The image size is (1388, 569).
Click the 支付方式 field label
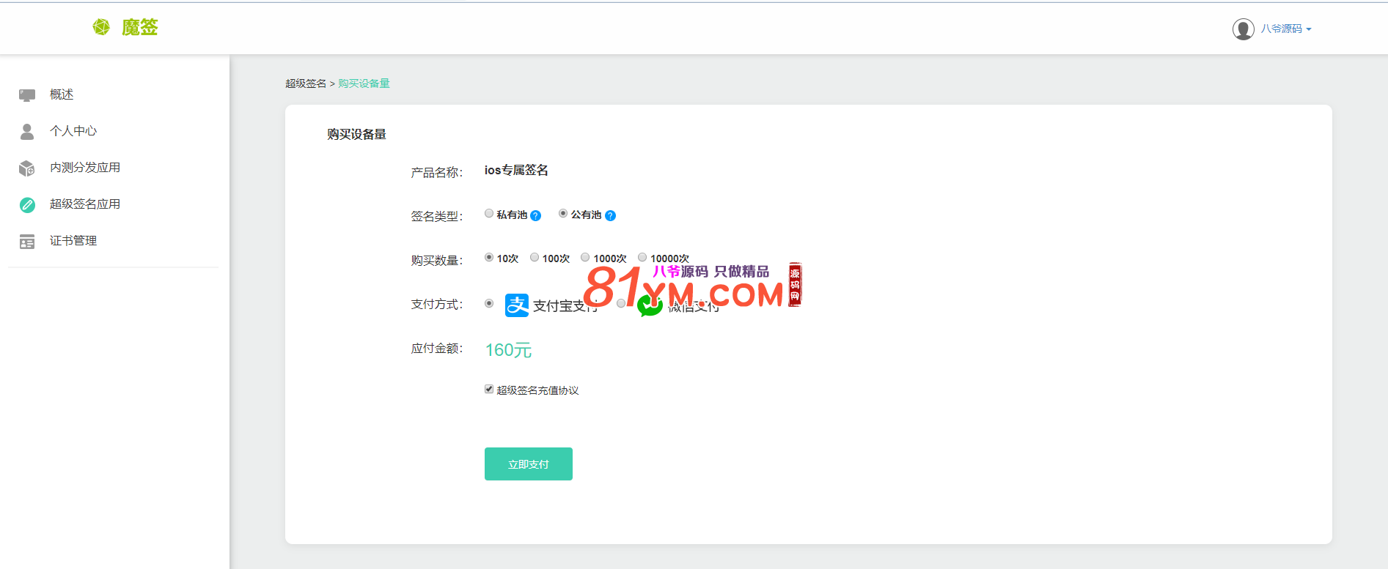click(x=437, y=305)
